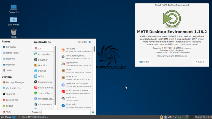Open the network tray icon
The image size is (212, 119).
click(175, 117)
